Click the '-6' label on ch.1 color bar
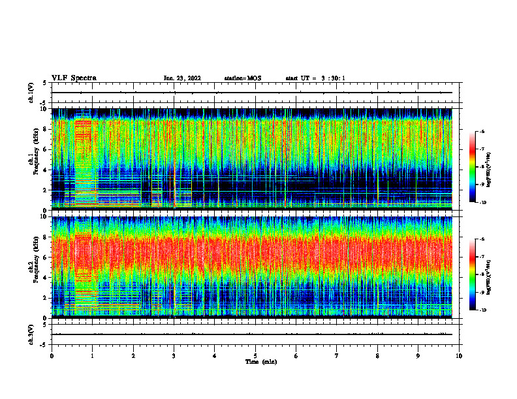This screenshot has height=399, width=517. pyautogui.click(x=482, y=131)
